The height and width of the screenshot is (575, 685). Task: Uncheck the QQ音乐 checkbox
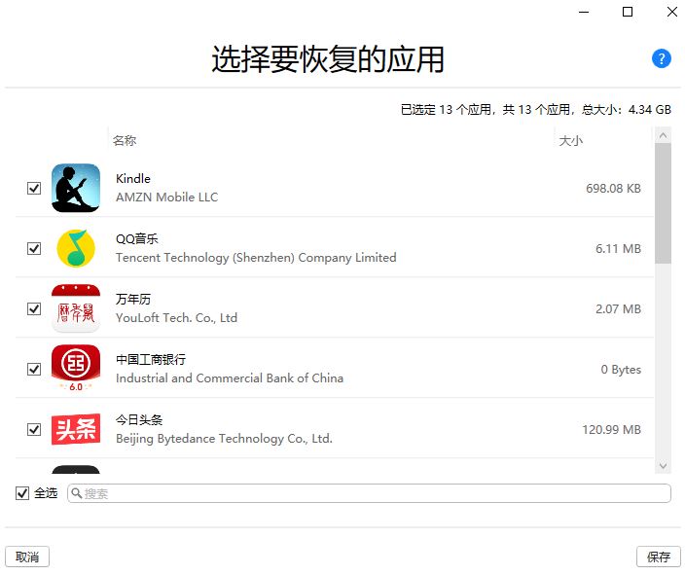tap(34, 249)
